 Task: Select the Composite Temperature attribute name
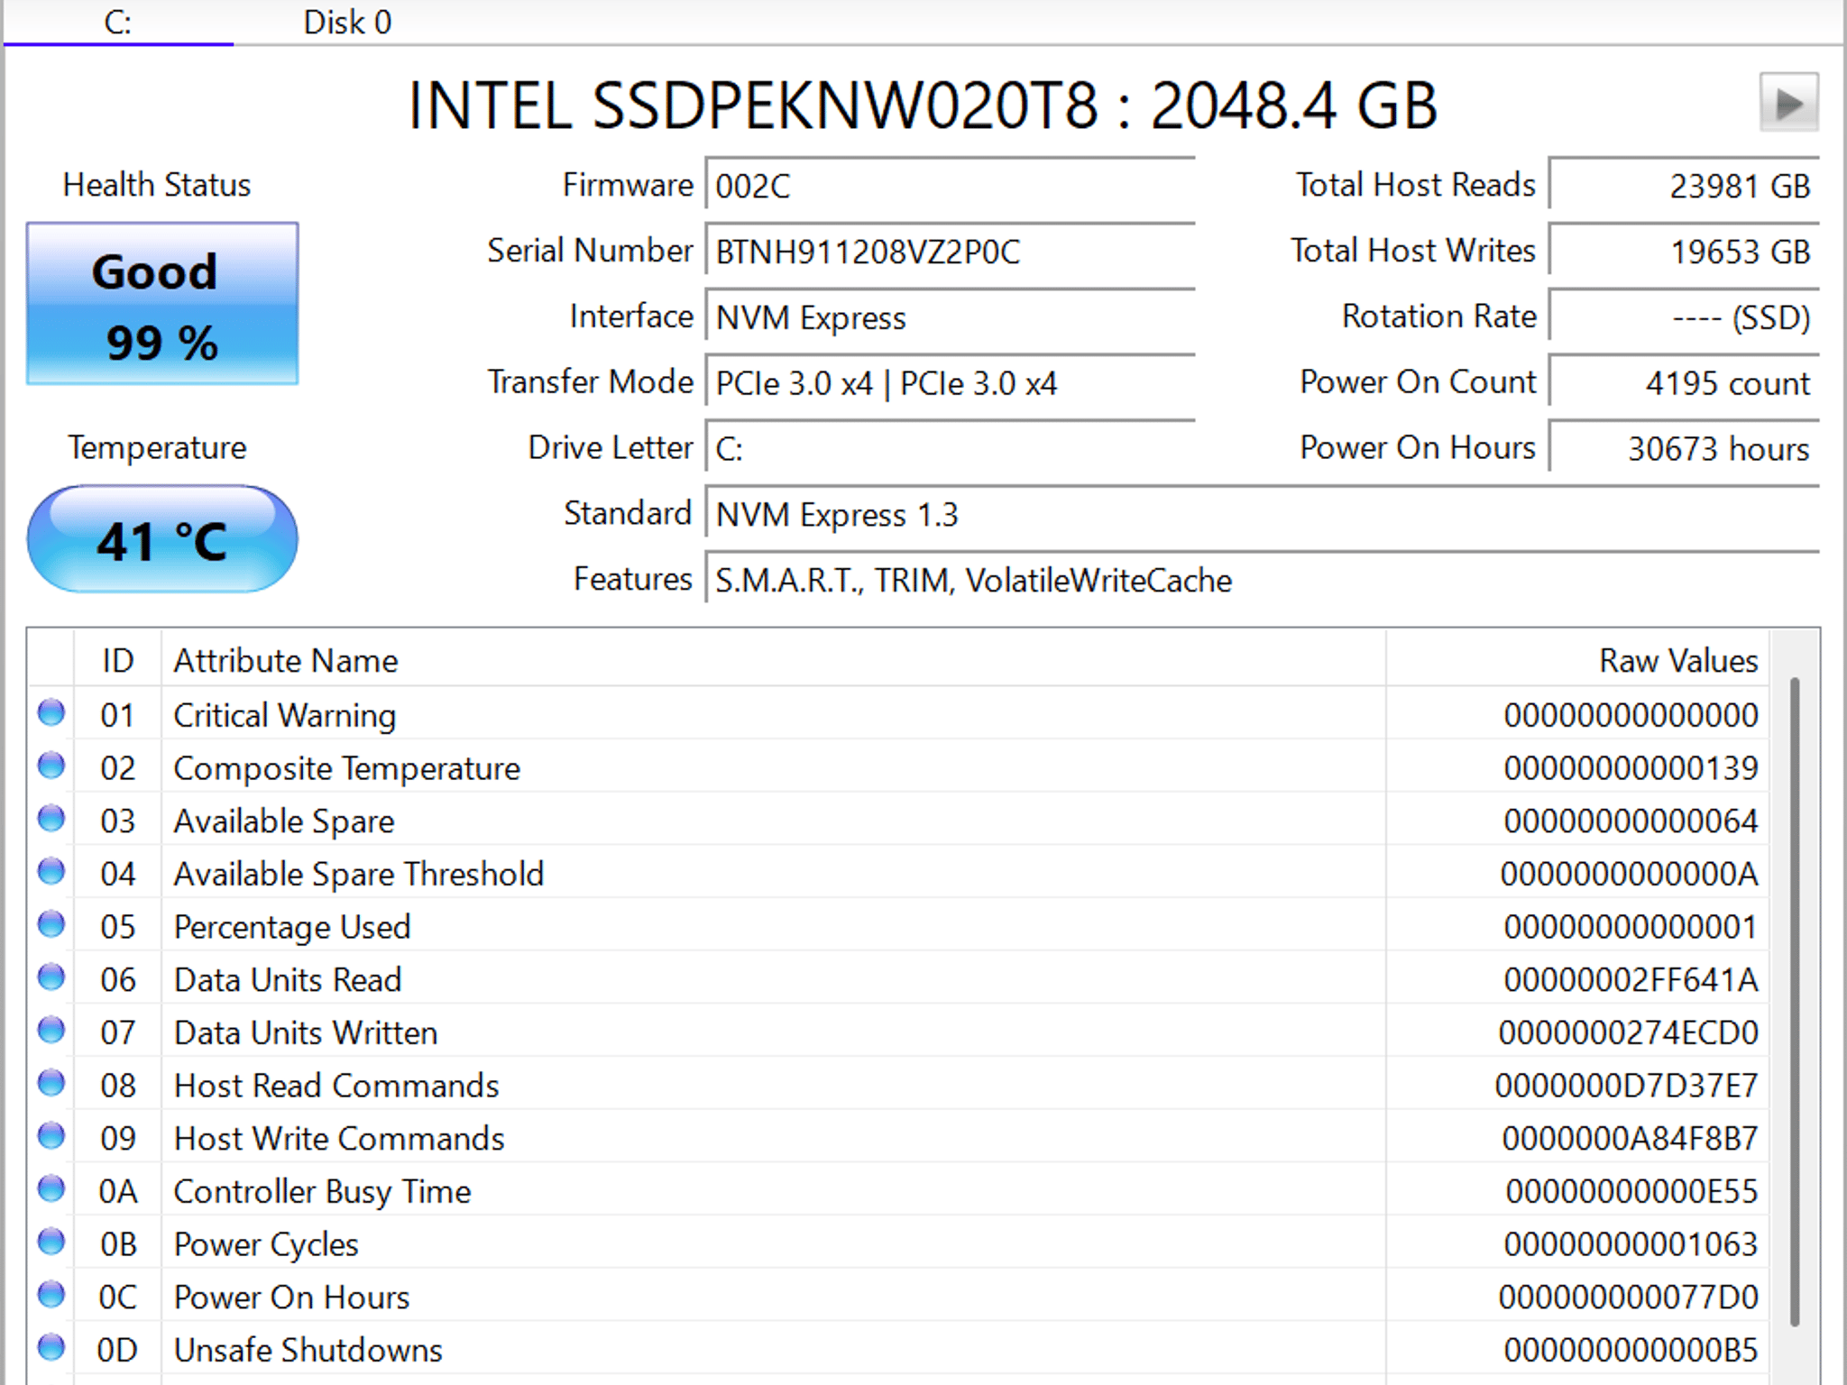tap(347, 768)
